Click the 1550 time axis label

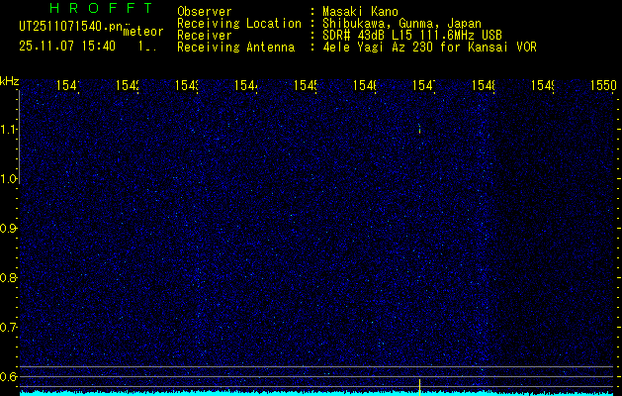[603, 85]
